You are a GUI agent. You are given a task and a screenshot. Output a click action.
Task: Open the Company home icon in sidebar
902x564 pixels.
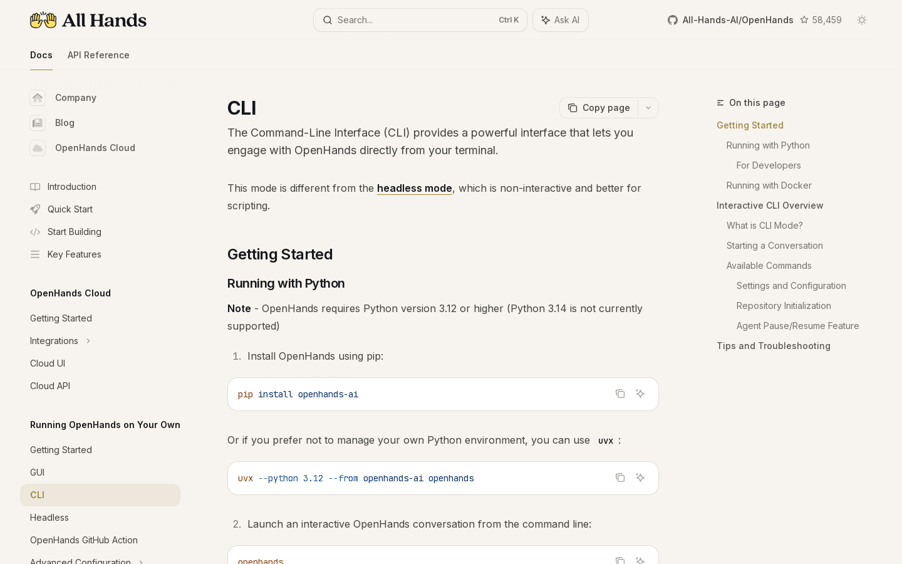click(x=38, y=98)
